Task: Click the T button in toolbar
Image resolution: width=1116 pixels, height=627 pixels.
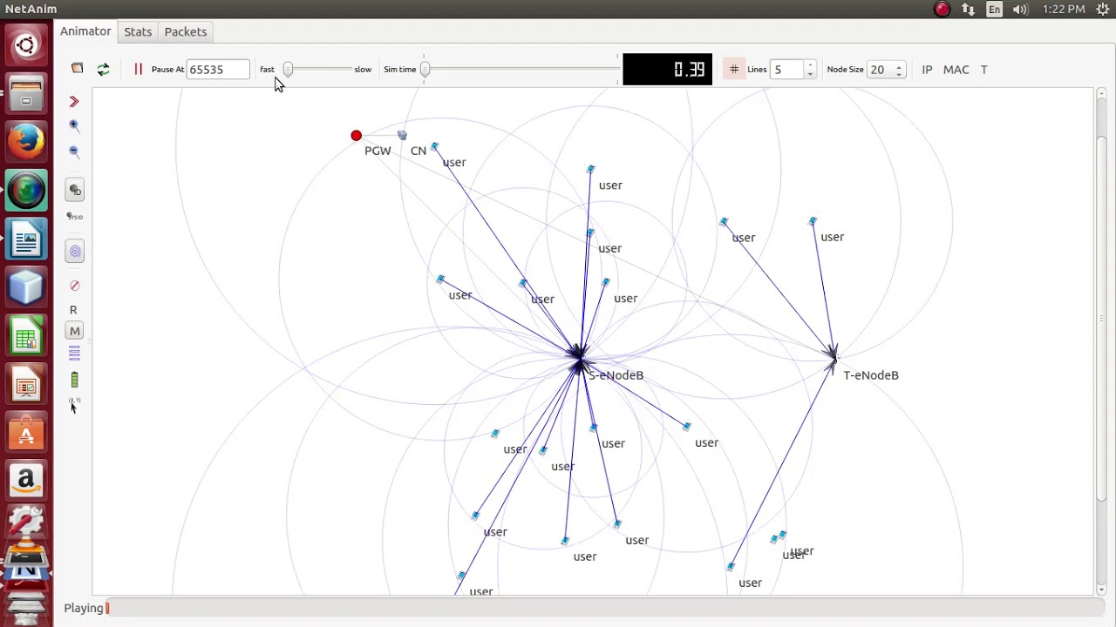Action: click(983, 70)
